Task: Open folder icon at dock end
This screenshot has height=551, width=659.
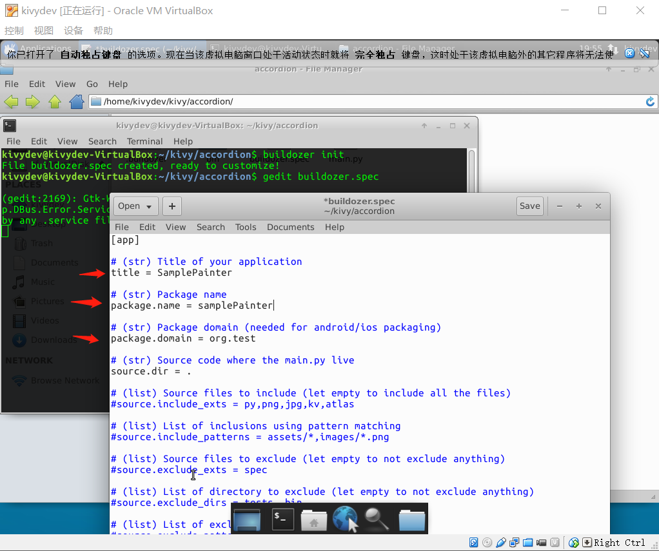Action: pos(412,519)
